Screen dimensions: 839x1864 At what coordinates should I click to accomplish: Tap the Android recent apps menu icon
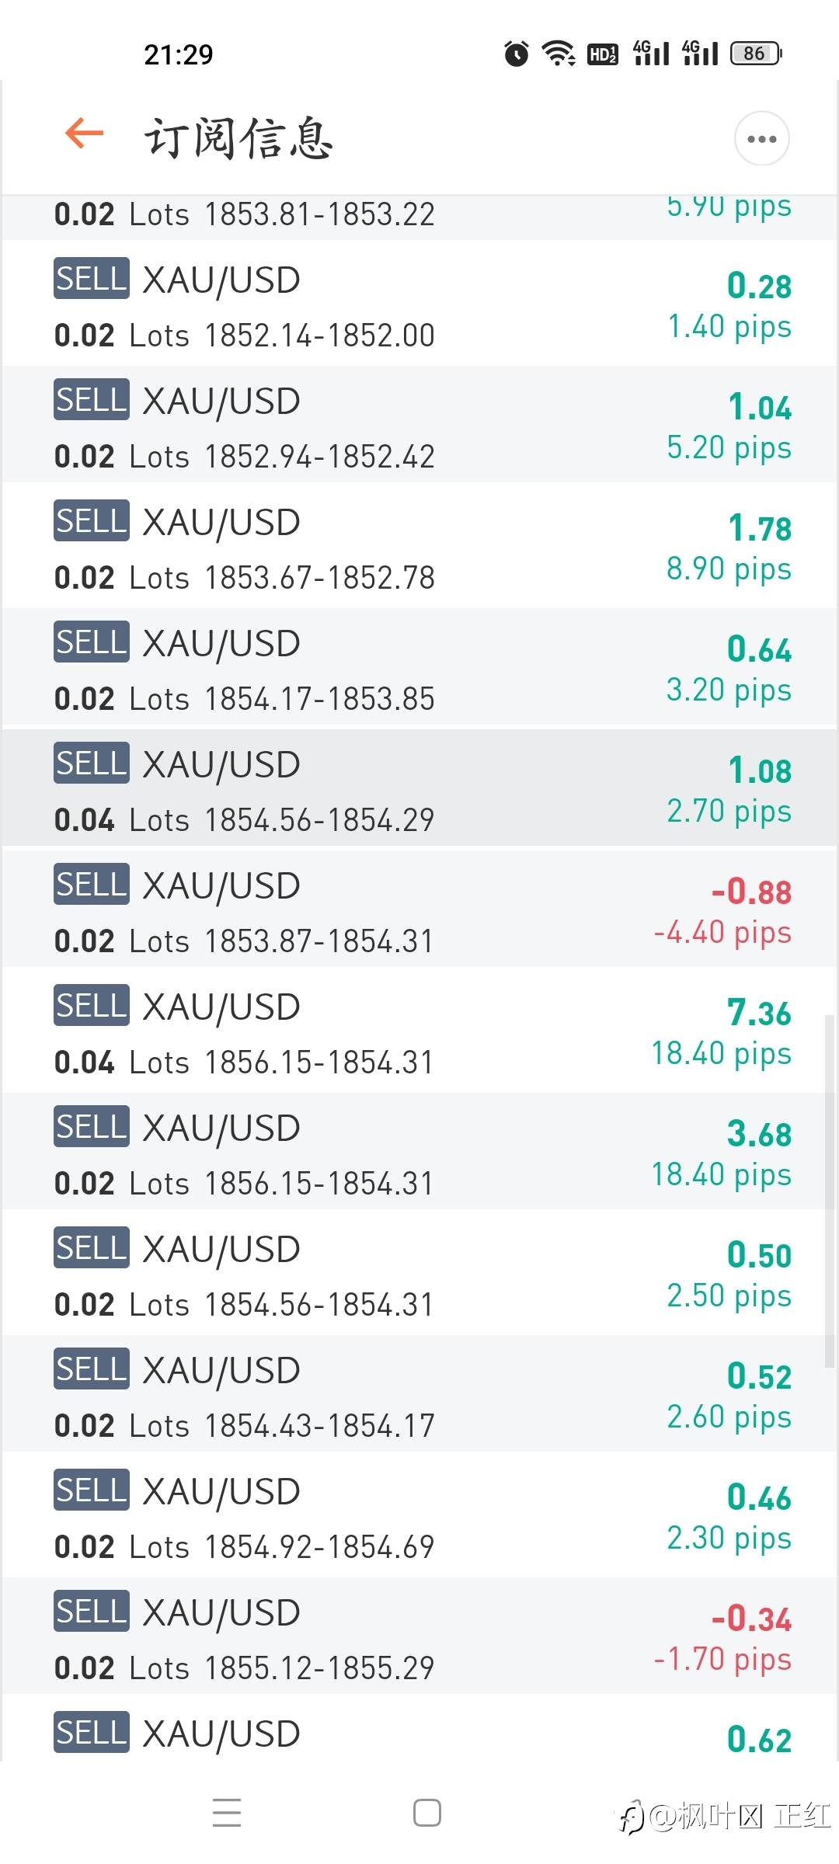pos(227,1812)
